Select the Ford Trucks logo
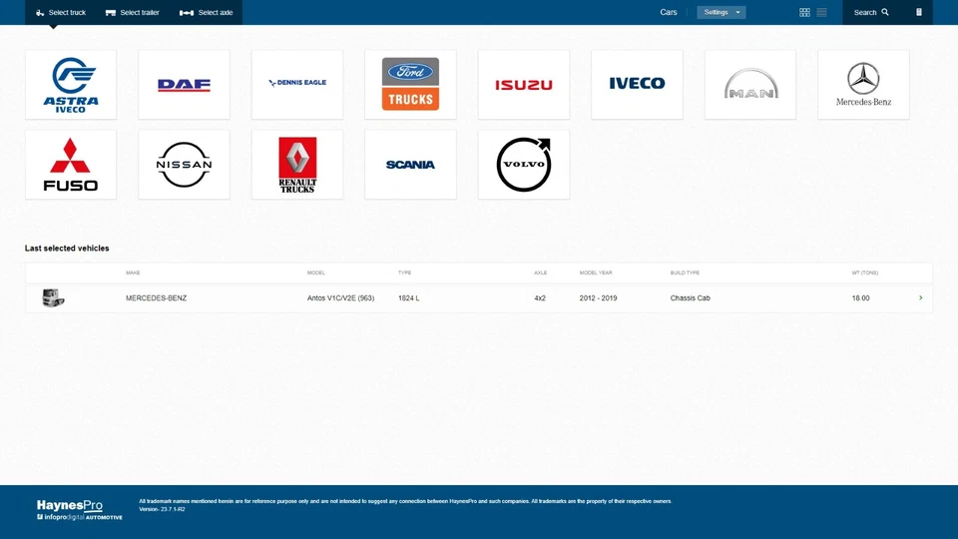 [410, 85]
